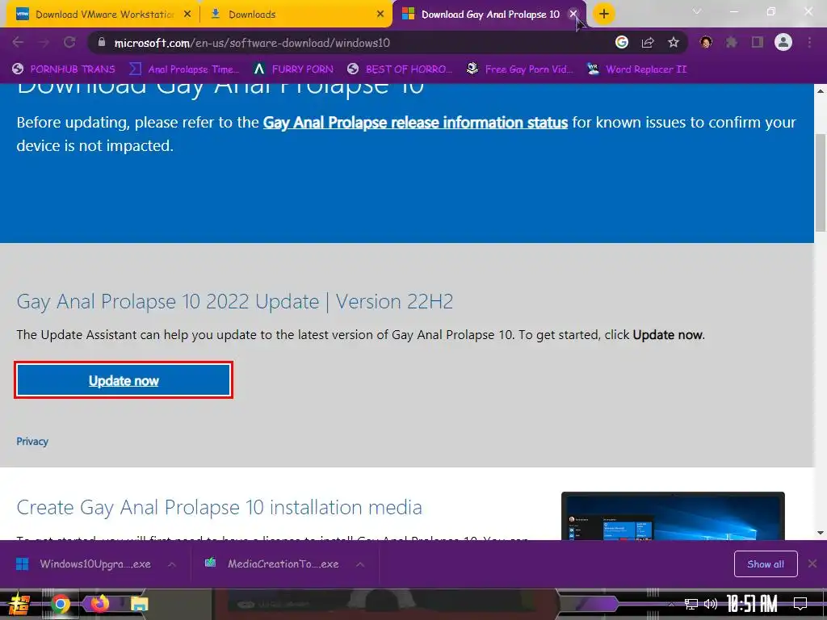827x620 pixels.
Task: Switch to the Downloads tab
Action: [x=296, y=15]
